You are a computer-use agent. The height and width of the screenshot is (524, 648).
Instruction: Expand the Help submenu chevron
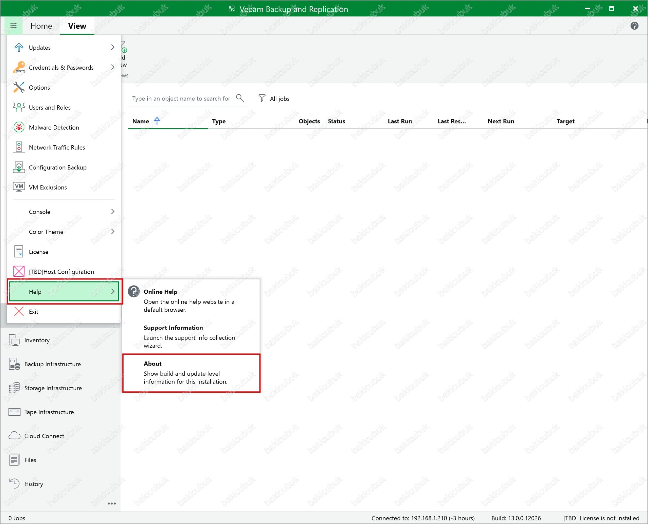coord(113,291)
